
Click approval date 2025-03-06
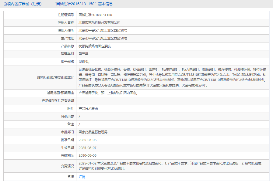click(87, 140)
